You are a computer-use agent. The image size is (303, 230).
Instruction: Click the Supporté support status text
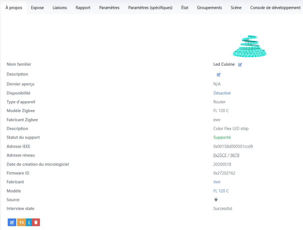click(222, 137)
